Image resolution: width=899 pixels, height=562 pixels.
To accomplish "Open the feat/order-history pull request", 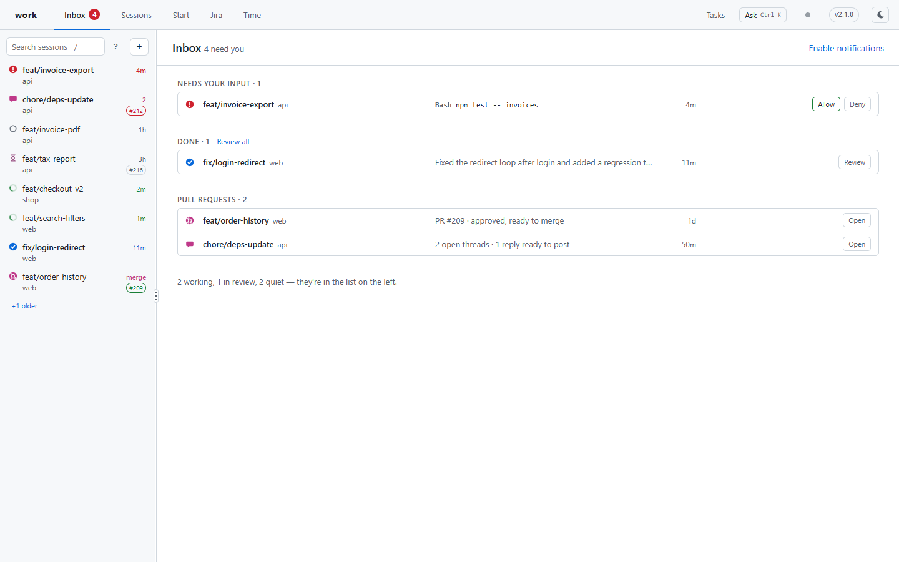I will pos(857,220).
